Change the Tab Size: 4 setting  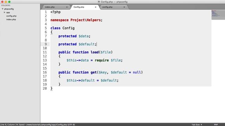coord(197,125)
